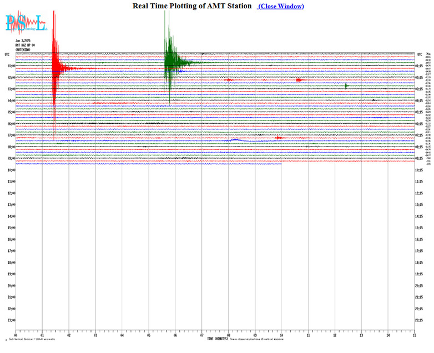434x353 pixels.
Task: Select the small red event at minute 8
Action: click(x=229, y=80)
